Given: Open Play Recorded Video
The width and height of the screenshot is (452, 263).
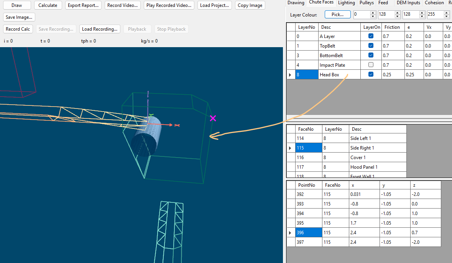Looking at the screenshot, I should tap(169, 5).
